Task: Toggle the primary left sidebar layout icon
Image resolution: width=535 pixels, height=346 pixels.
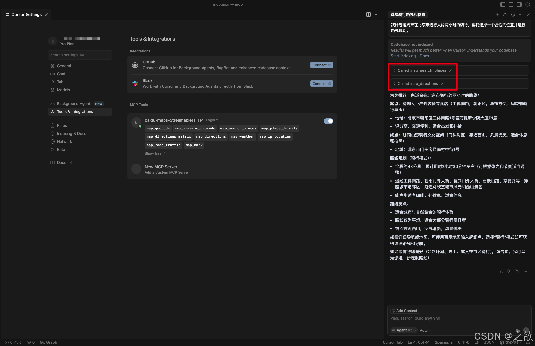Action: (503, 4)
